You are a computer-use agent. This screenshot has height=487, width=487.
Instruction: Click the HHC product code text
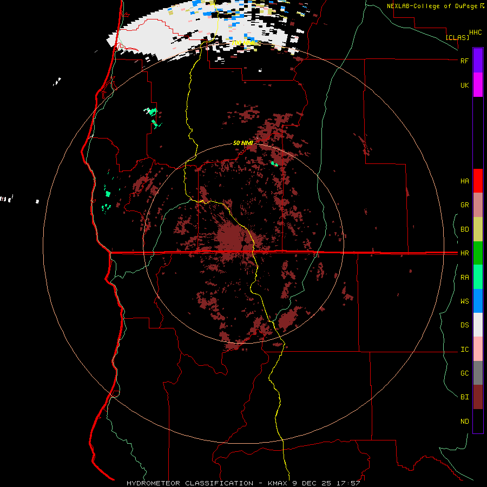click(475, 32)
